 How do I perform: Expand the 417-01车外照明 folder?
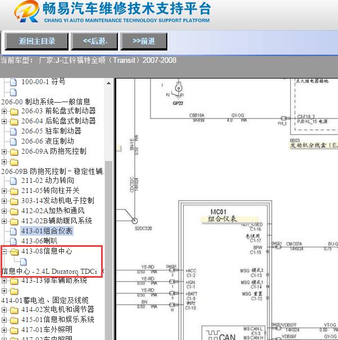(4, 330)
